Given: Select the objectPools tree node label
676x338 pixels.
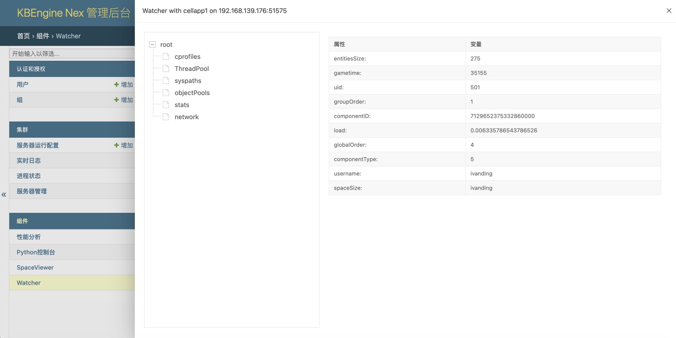Looking at the screenshot, I should [x=192, y=93].
